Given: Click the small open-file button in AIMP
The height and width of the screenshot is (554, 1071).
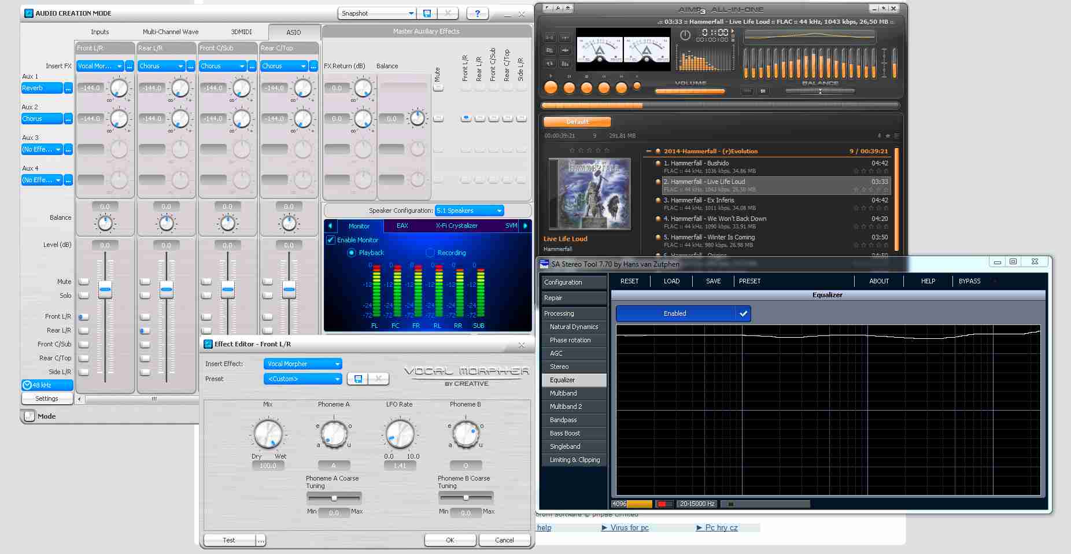Looking at the screenshot, I should [637, 86].
